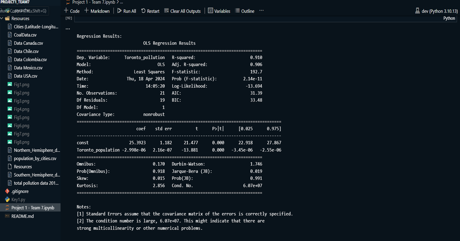Open README.md file
The width and height of the screenshot is (460, 241).
(22, 216)
